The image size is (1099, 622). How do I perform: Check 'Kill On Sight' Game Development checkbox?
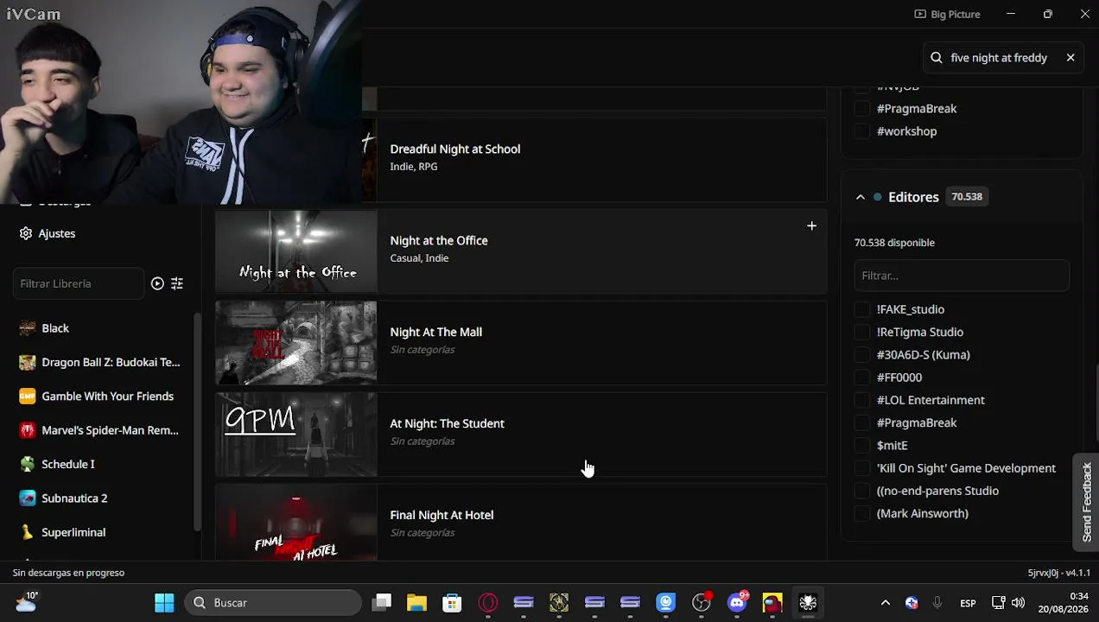point(861,468)
